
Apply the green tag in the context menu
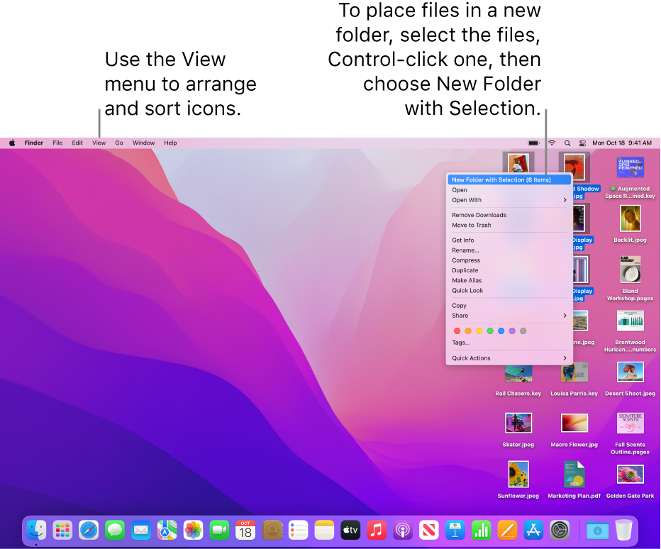(x=489, y=331)
